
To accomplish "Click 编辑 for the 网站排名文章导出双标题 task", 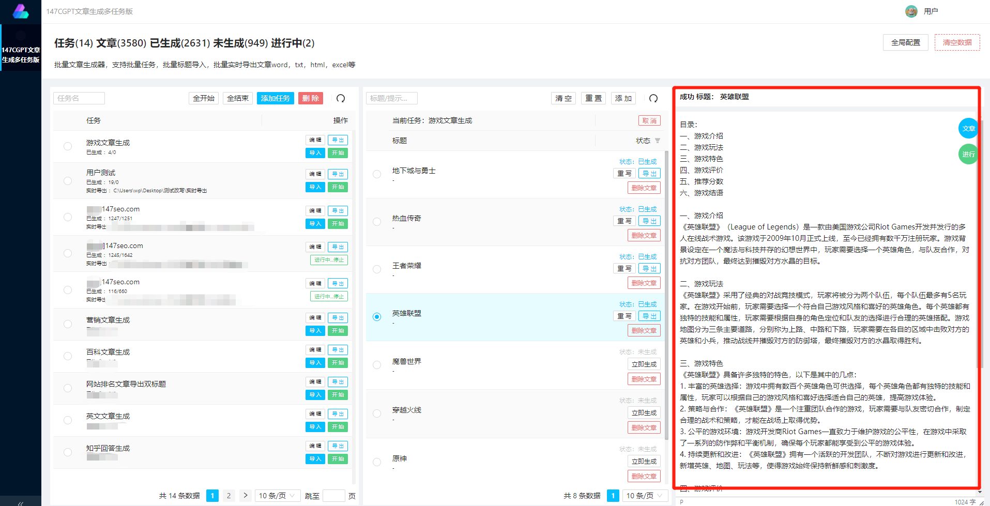I will 315,382.
